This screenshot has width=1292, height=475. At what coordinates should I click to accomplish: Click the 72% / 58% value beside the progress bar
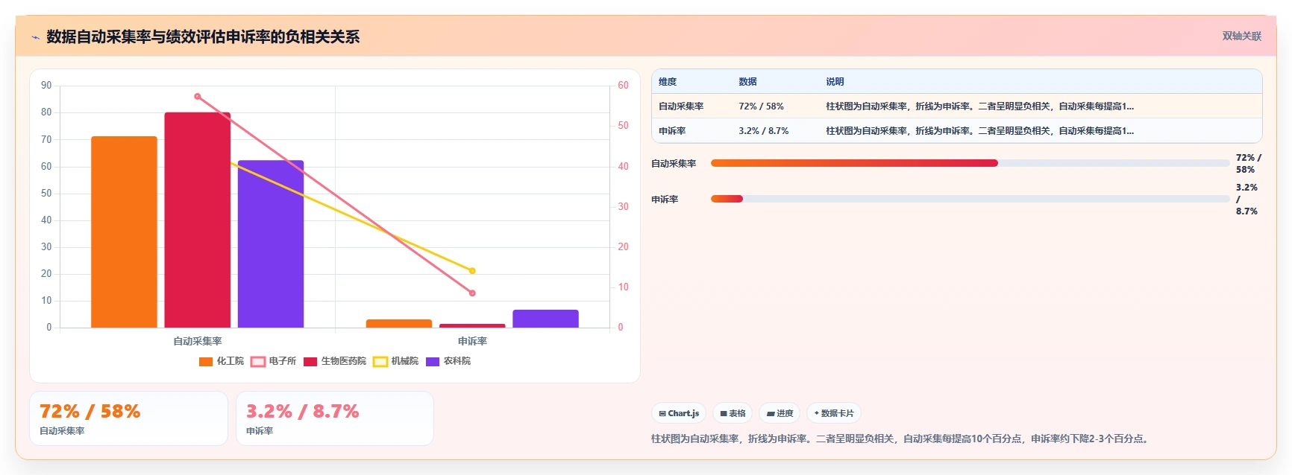pyautogui.click(x=1248, y=164)
